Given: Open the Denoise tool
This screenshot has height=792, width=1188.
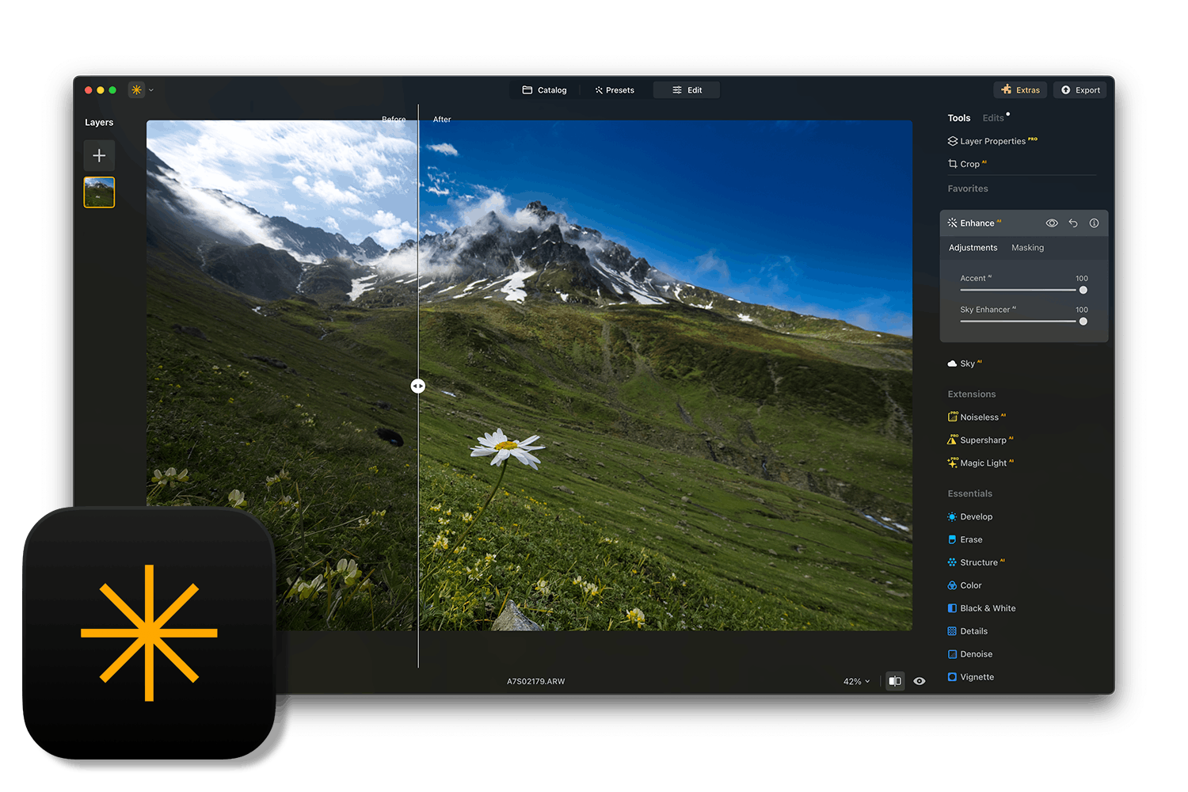Looking at the screenshot, I should (970, 655).
